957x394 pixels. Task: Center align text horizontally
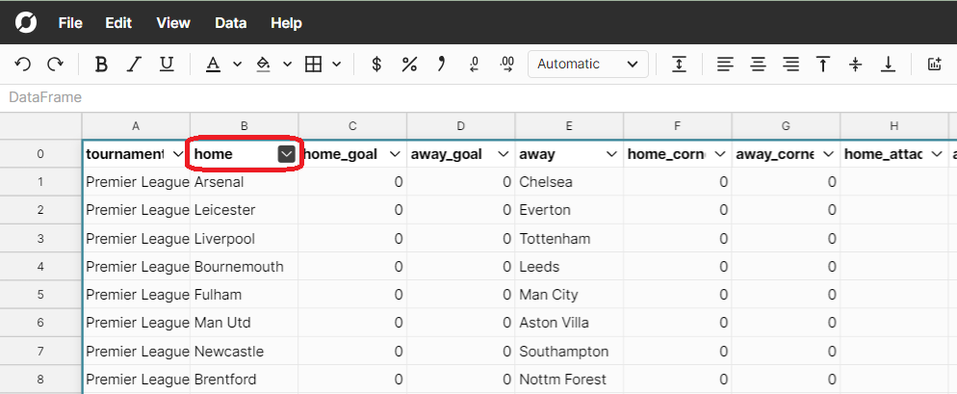point(759,65)
